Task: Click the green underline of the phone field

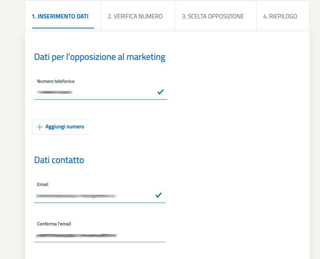Action: click(101, 99)
